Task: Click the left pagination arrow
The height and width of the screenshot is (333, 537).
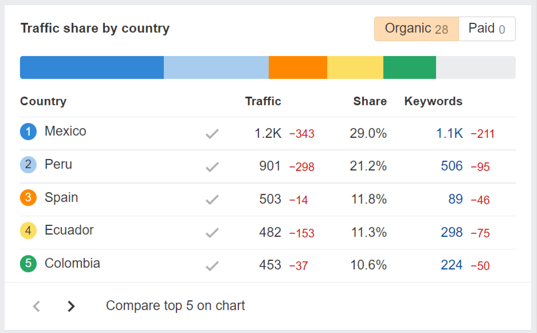Action: 36,306
